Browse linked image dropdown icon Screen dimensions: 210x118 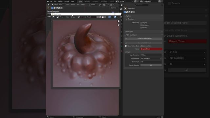(x=80, y=17)
